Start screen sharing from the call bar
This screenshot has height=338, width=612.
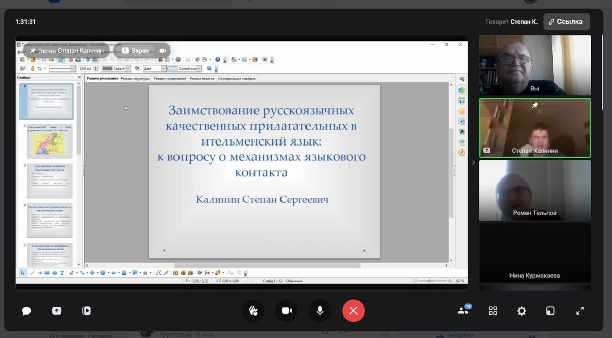(x=56, y=310)
